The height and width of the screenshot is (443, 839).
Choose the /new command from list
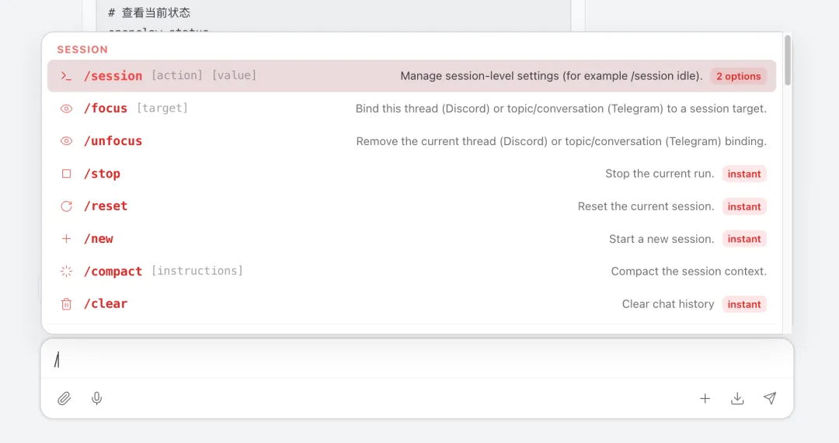click(99, 239)
